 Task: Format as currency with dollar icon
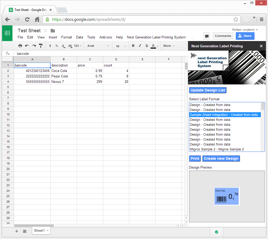[x=50, y=46]
